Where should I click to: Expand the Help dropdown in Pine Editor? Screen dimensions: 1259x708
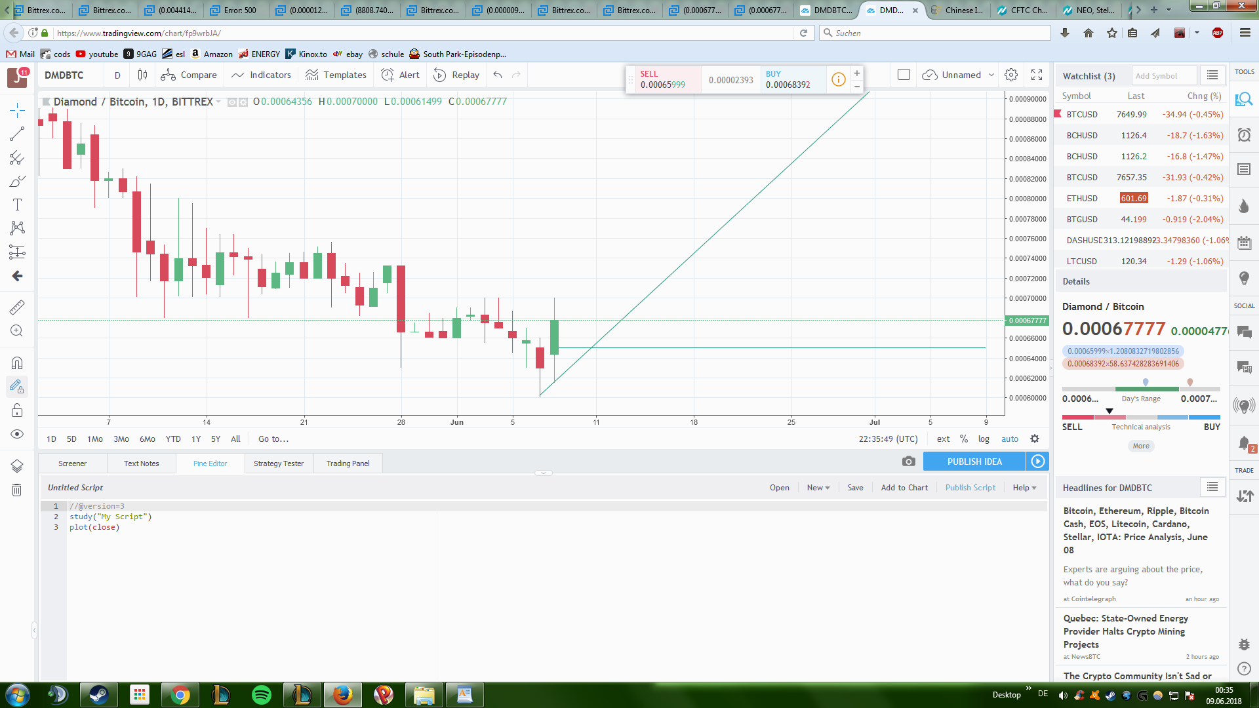coord(1024,488)
